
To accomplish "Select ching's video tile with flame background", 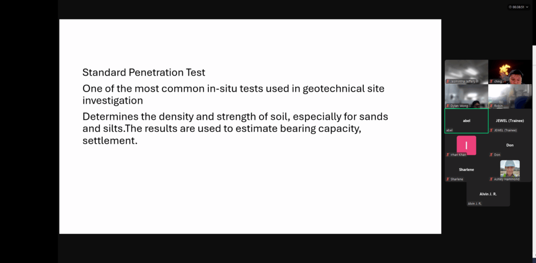I will pos(510,72).
